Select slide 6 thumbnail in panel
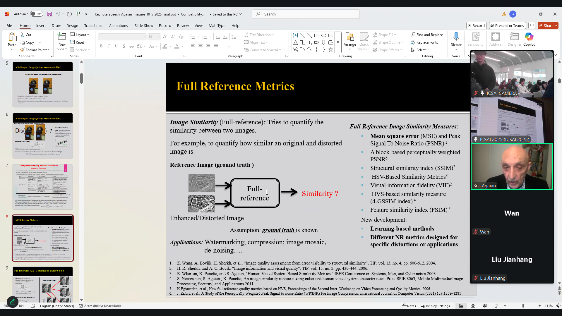This screenshot has width=562, height=316. coord(43,135)
